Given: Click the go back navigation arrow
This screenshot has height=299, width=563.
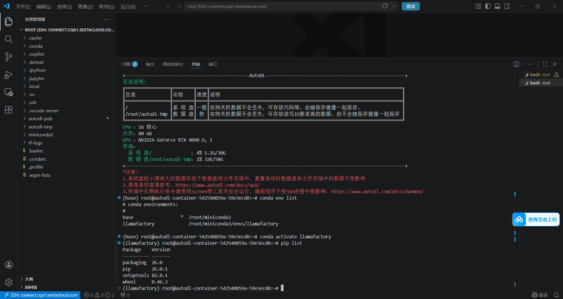Looking at the screenshot, I should point(169,6).
